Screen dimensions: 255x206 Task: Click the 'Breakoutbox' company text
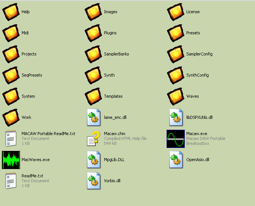(x=198, y=143)
